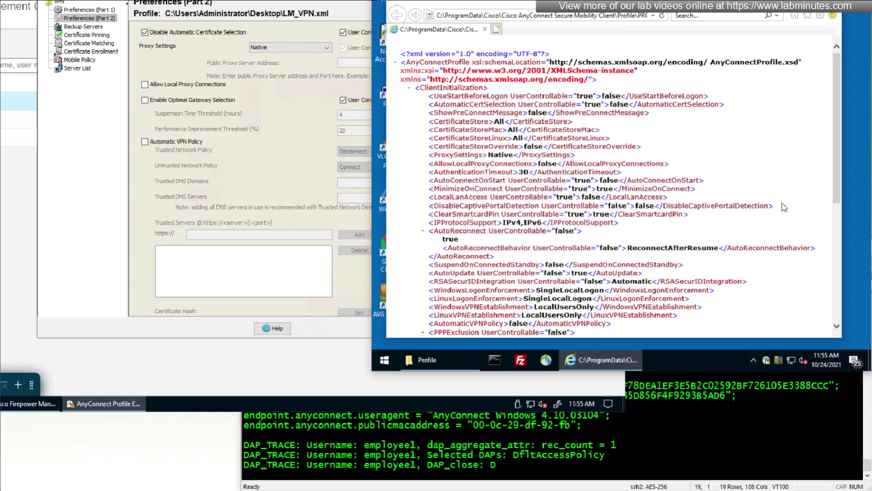Open the Proxy Settings Native dropdown

tap(290, 47)
